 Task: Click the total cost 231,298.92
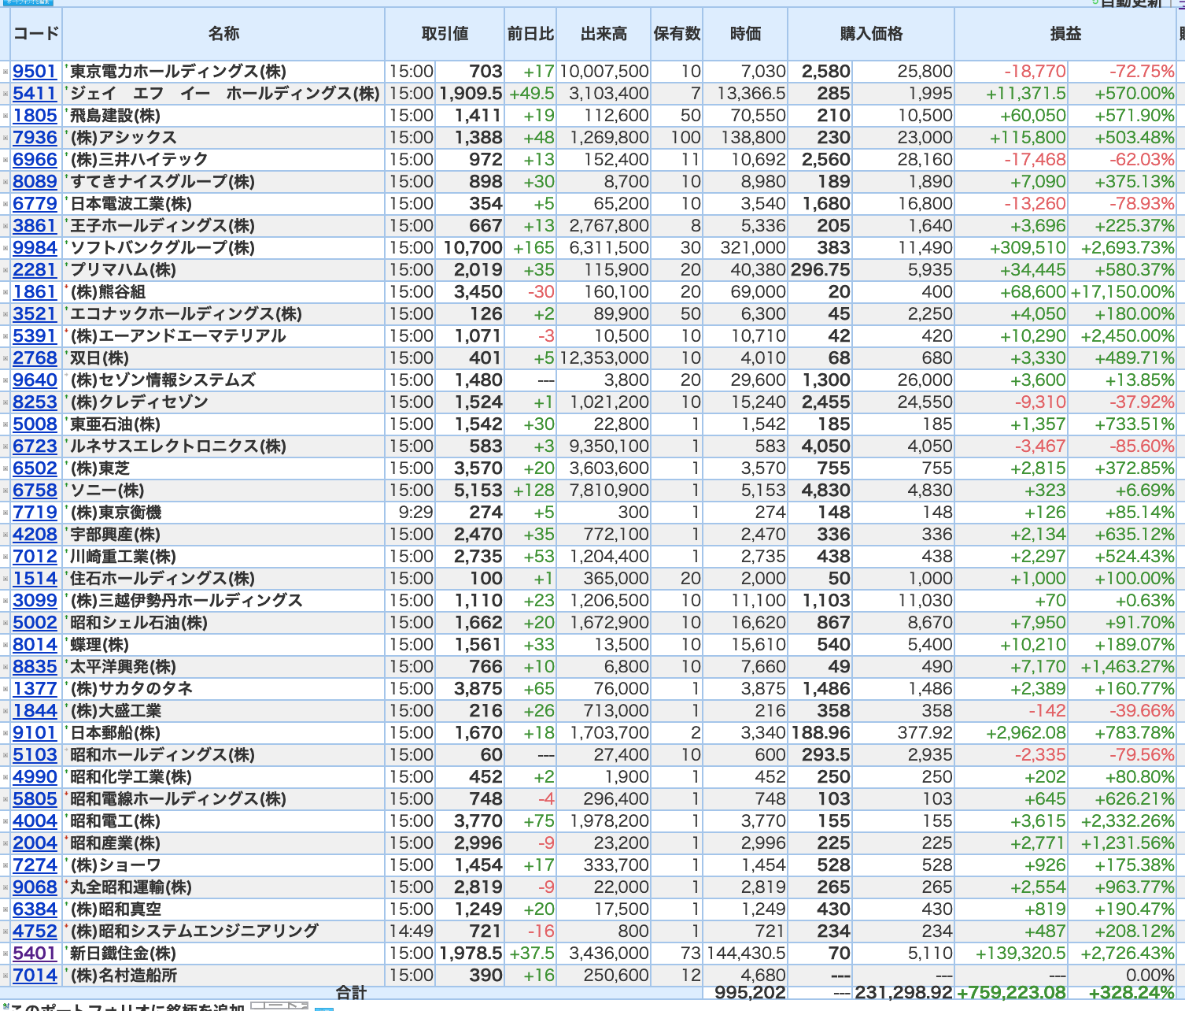(903, 993)
